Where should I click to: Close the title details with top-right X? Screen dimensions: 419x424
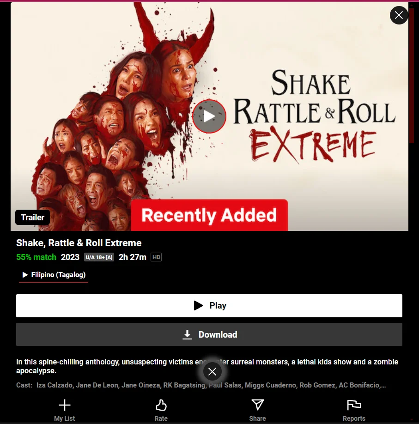click(x=399, y=15)
